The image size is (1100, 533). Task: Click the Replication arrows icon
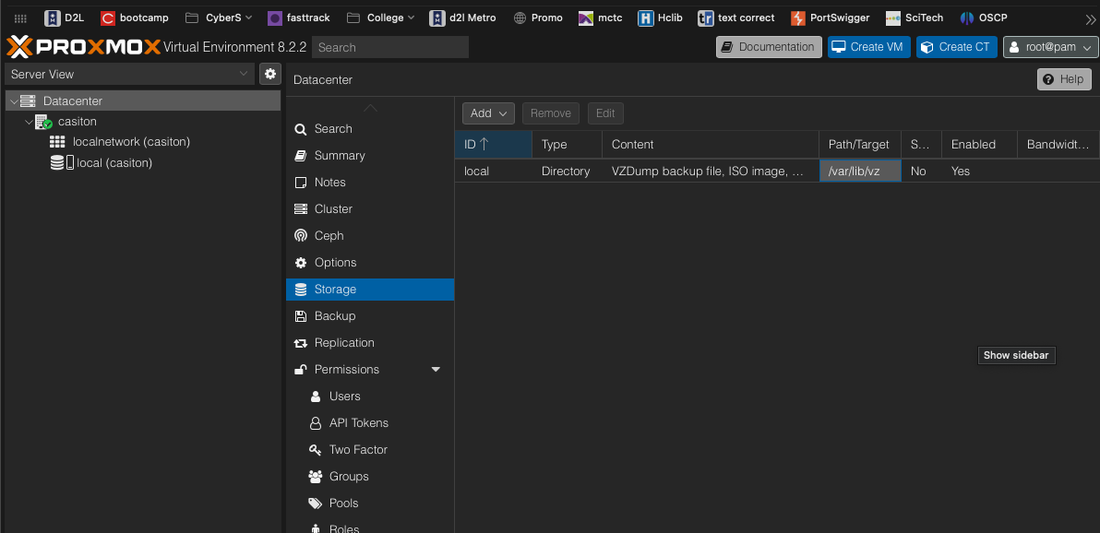coord(301,343)
